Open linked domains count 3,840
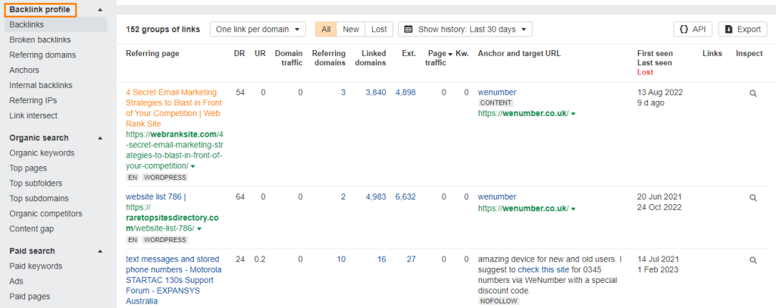The width and height of the screenshot is (776, 308). click(376, 92)
